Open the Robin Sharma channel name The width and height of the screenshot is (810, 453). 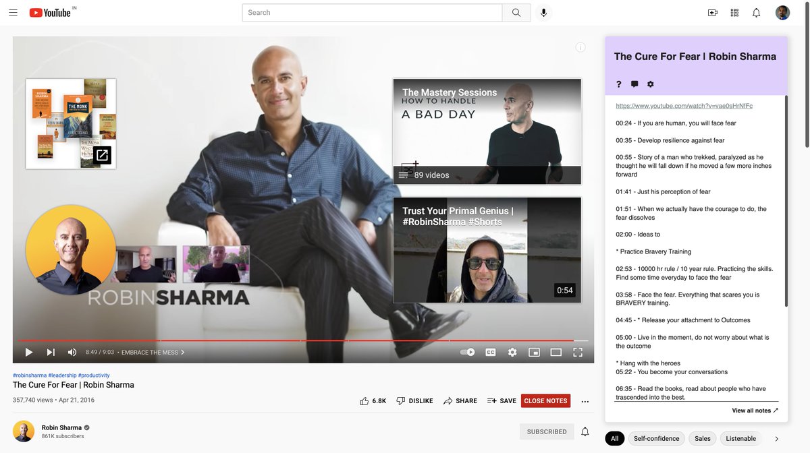(x=61, y=427)
